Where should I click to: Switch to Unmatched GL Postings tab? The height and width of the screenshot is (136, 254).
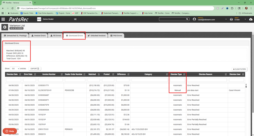(15, 36)
